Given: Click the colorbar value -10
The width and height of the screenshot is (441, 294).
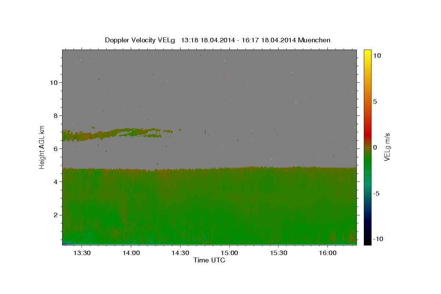Looking at the screenshot, I should [x=378, y=239].
